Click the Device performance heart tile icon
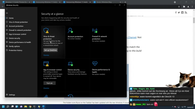 pos(95,64)
